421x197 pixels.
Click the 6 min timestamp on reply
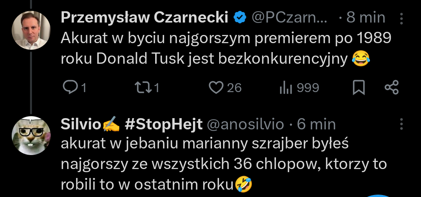coord(316,124)
